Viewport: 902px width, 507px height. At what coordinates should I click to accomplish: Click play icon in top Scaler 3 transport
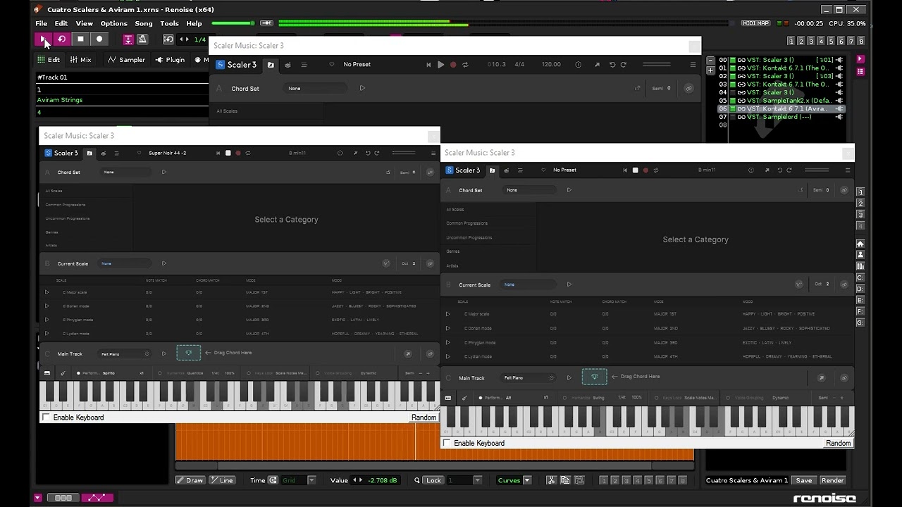pyautogui.click(x=440, y=65)
